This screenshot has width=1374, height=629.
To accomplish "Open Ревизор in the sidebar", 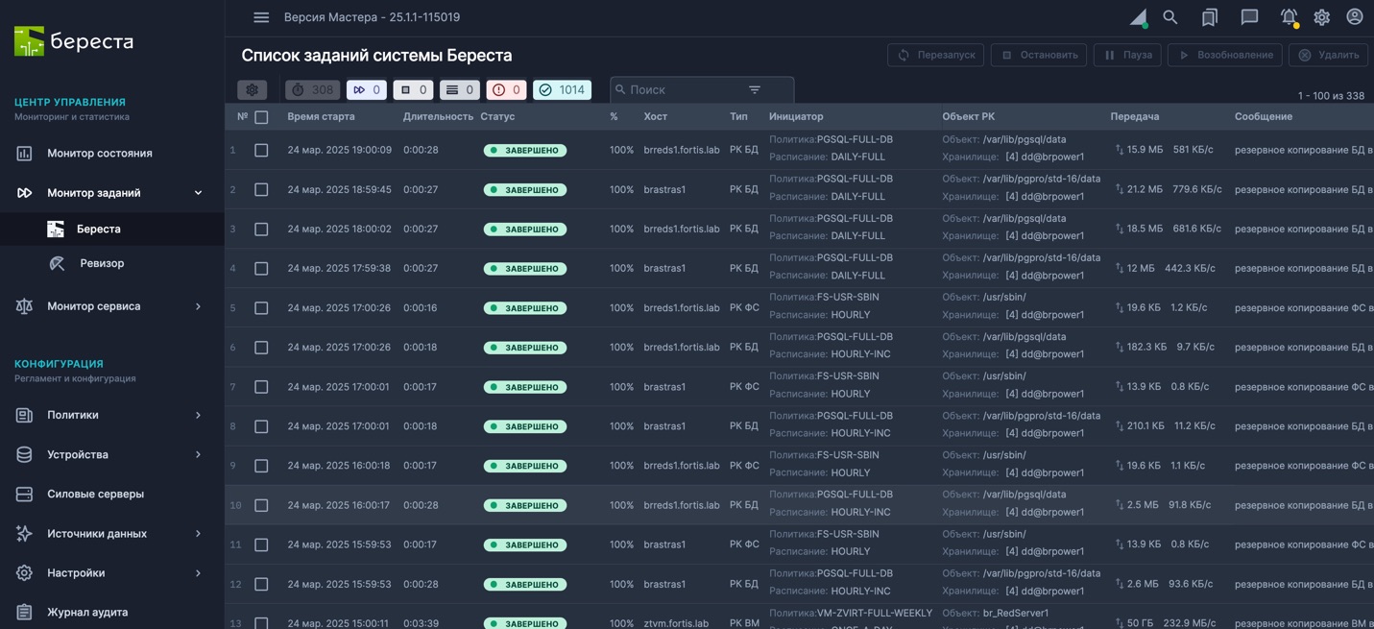I will coord(102,263).
